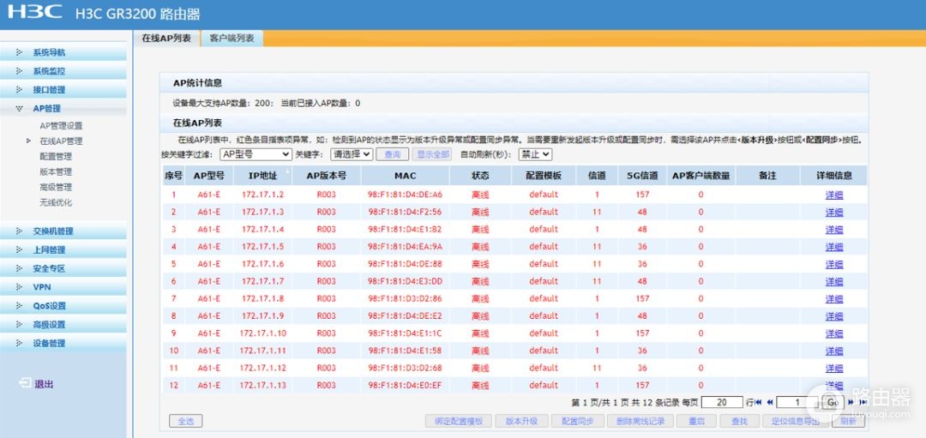Expand the 系统导航 menu arrow

coord(19,52)
